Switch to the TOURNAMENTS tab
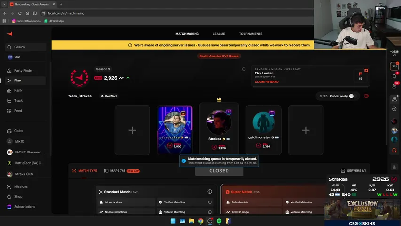 tap(251, 34)
